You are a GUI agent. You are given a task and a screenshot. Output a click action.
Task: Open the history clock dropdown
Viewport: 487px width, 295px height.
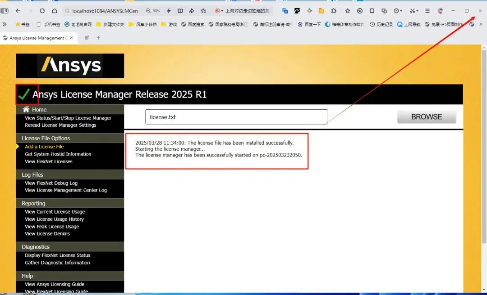pyautogui.click(x=398, y=11)
